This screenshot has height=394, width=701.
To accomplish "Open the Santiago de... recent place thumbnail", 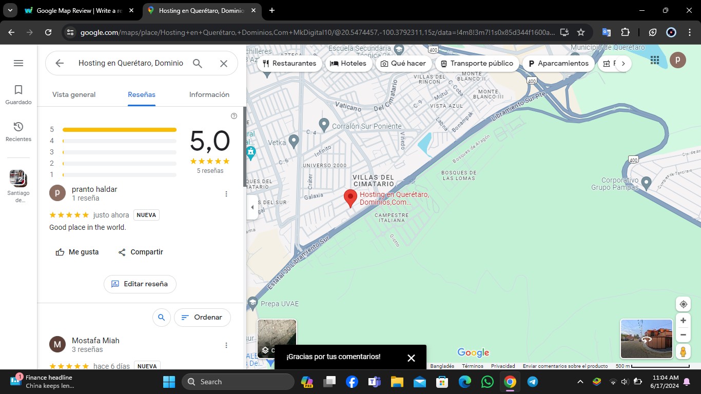I will 18,187.
